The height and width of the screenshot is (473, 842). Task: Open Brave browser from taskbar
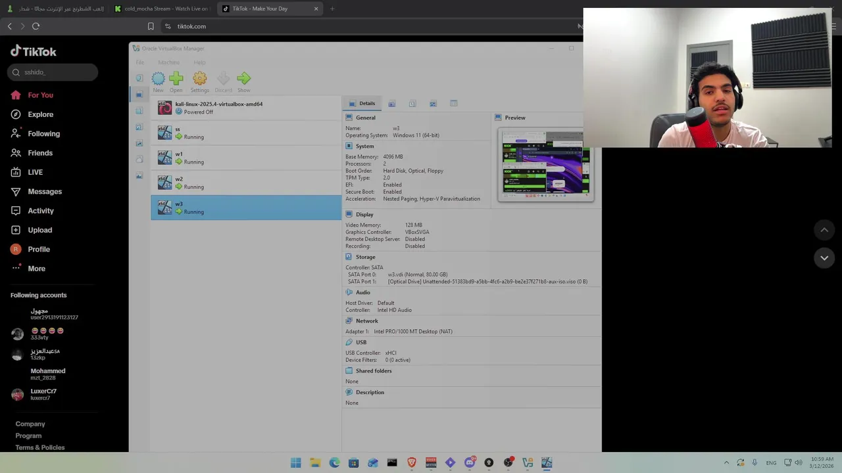coord(412,463)
